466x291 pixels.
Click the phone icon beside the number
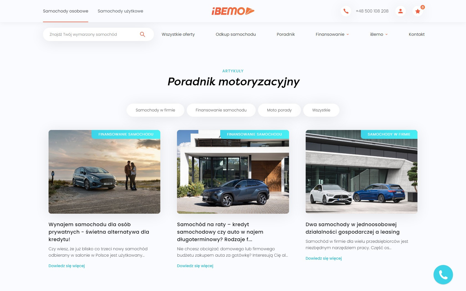[346, 11]
